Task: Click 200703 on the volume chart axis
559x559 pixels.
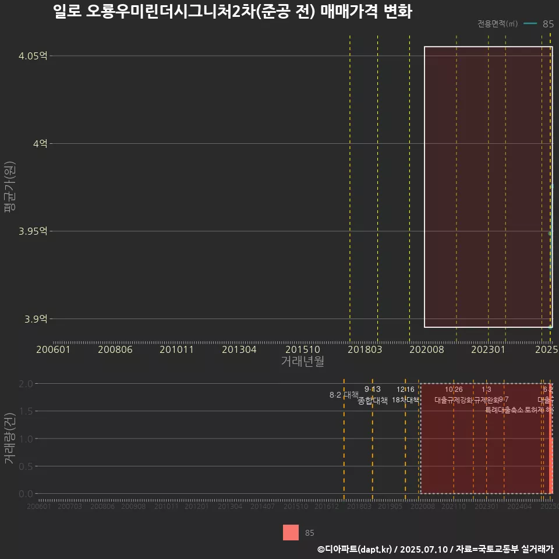Action: pos(70,506)
